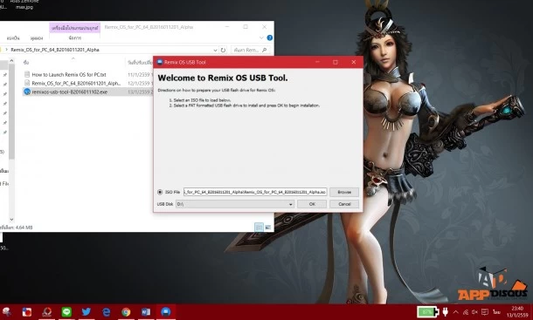Close the Remix OS USB Tool window
The width and height of the screenshot is (533, 320).
354,62
